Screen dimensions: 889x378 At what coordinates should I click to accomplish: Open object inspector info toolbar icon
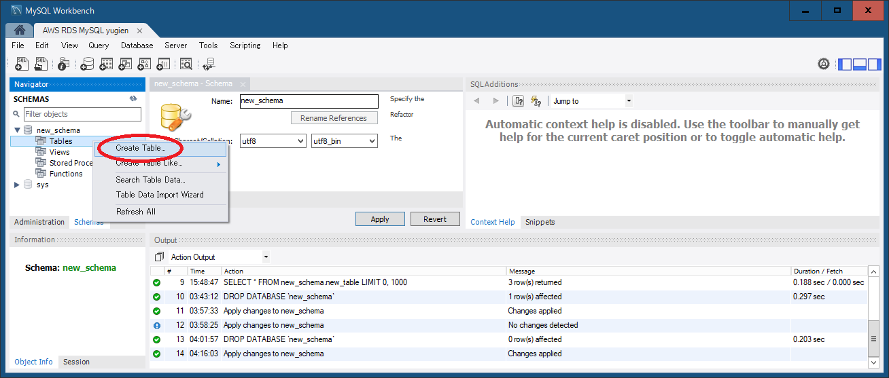coord(64,64)
